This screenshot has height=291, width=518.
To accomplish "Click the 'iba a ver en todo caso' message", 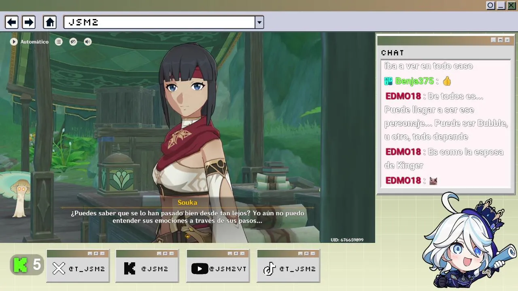I will tap(429, 66).
